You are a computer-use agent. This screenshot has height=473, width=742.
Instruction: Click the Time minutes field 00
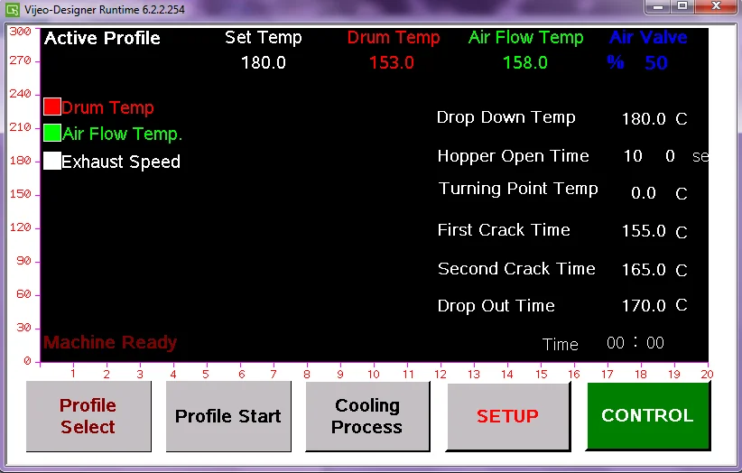click(x=616, y=342)
